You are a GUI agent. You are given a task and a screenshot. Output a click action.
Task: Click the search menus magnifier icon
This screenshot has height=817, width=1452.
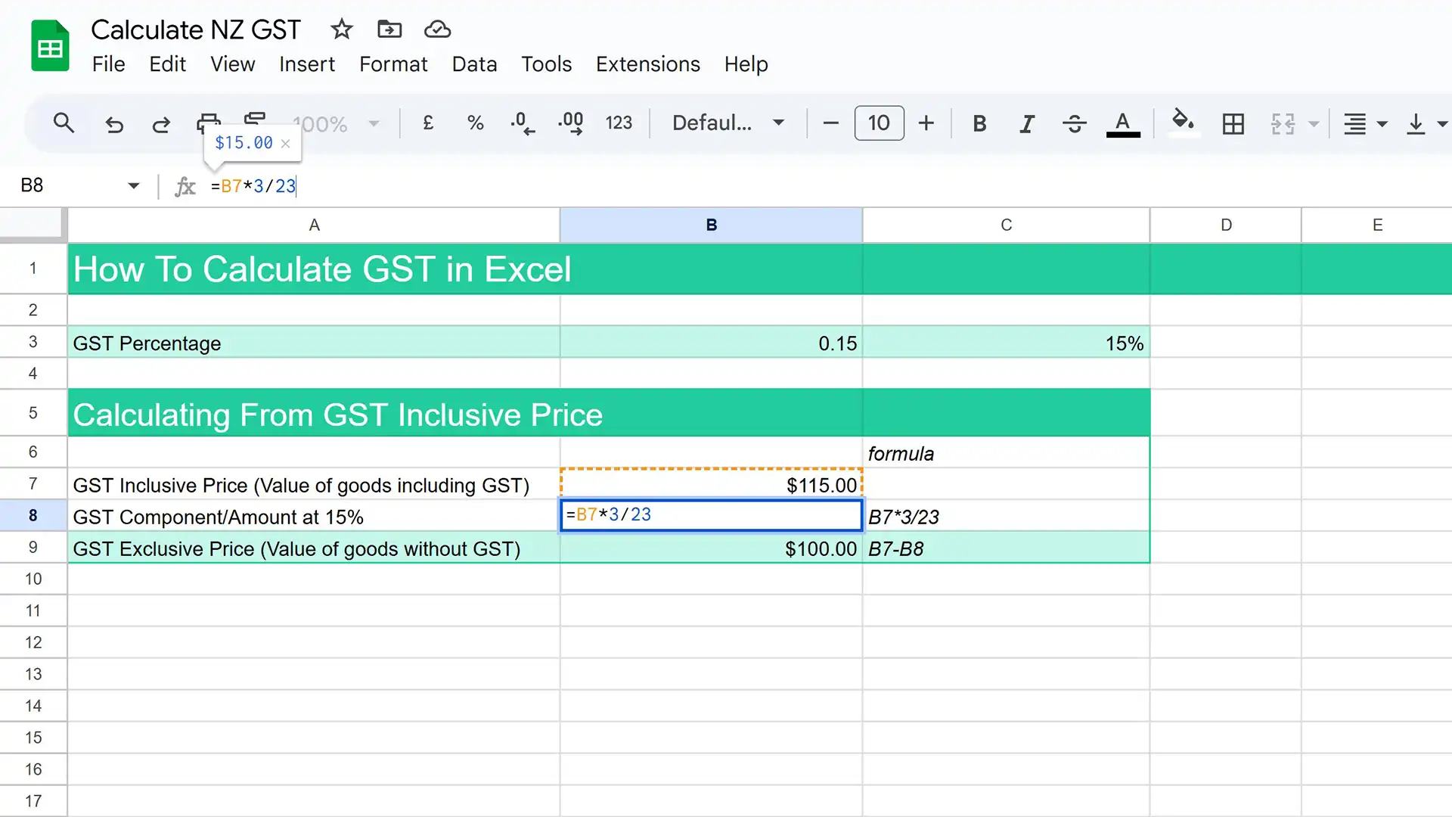point(64,123)
